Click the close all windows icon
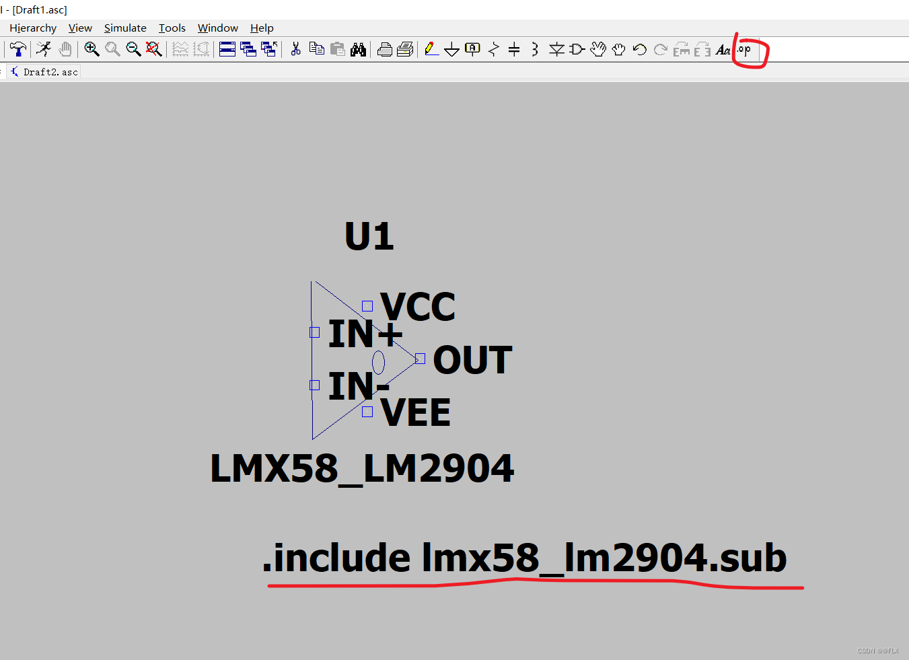 point(269,49)
